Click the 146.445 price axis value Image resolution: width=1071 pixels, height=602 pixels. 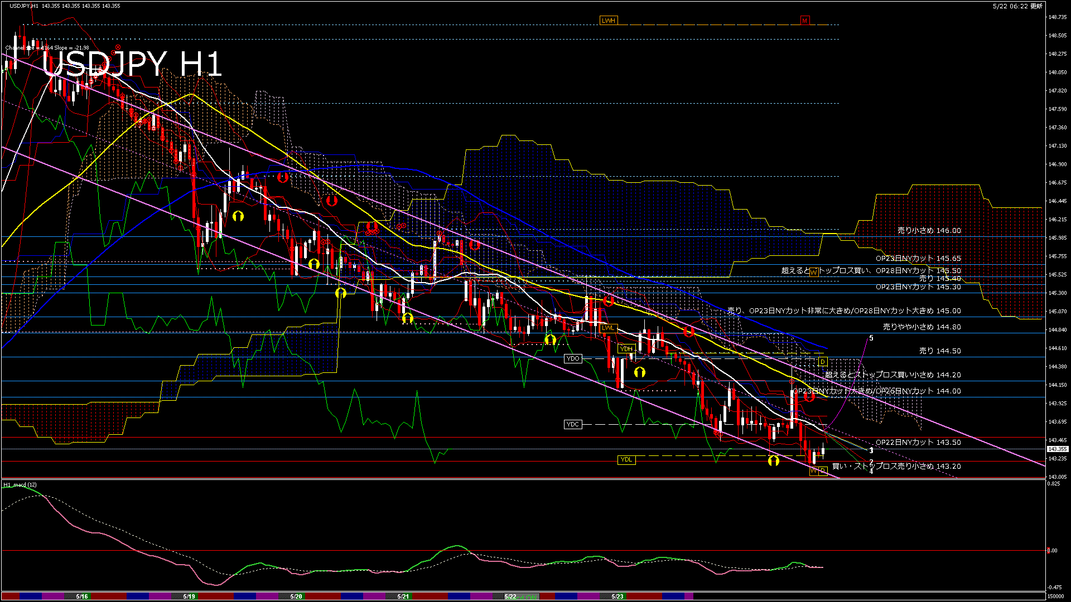click(x=1058, y=201)
